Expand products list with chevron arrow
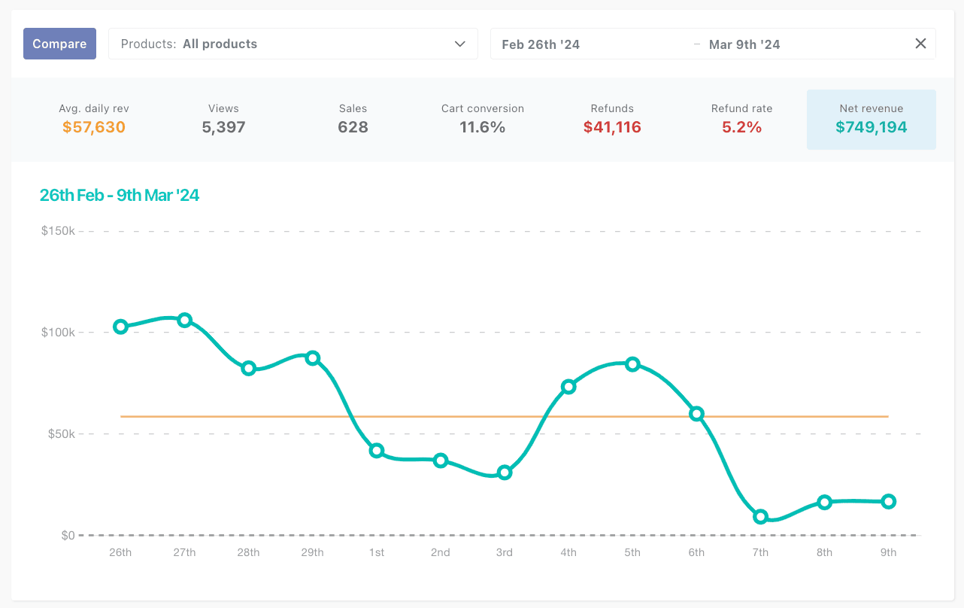The height and width of the screenshot is (608, 964). (460, 44)
